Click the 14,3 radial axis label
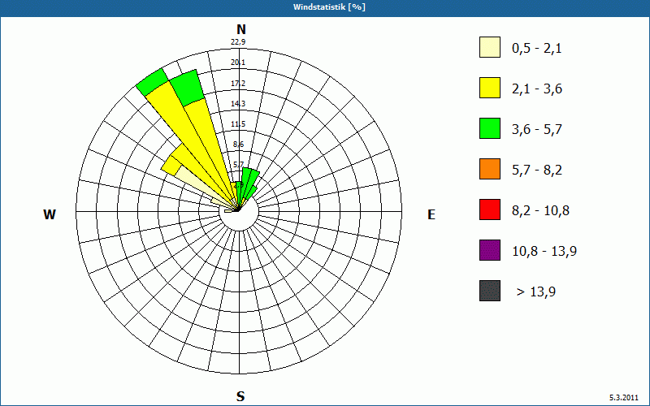 [x=238, y=104]
